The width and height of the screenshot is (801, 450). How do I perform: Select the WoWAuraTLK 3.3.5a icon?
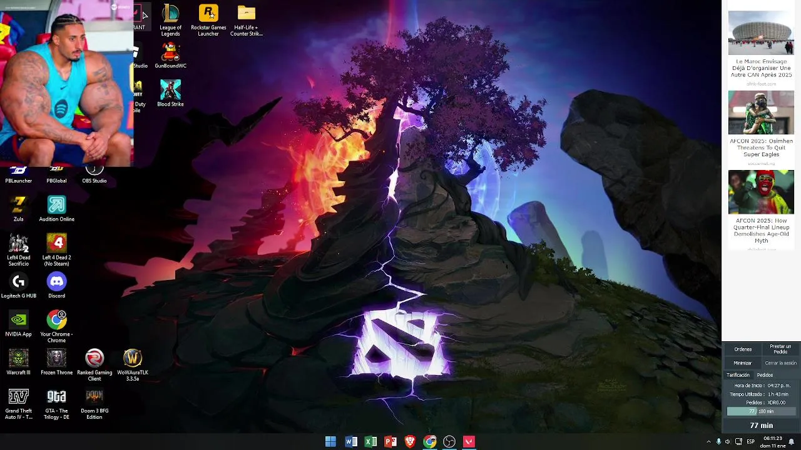tap(133, 365)
